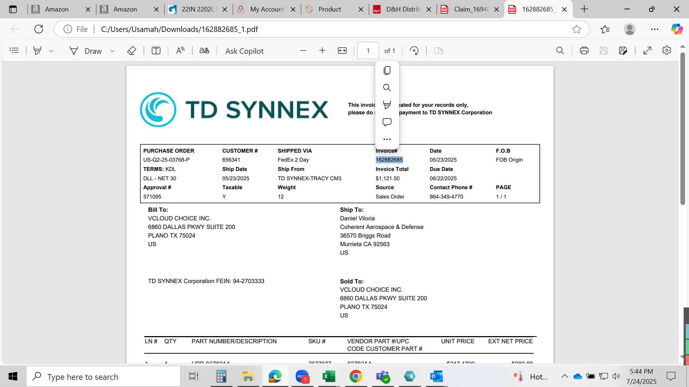Expand the Draw options dropdown arrow
This screenshot has height=387, width=689.
tap(112, 51)
